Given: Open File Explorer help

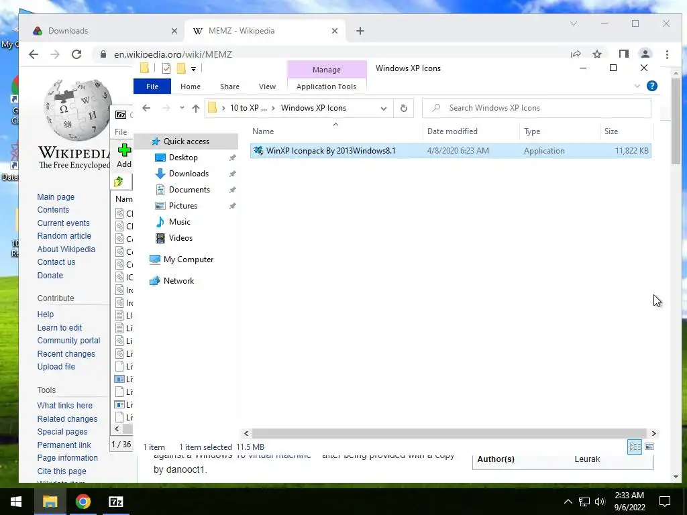Looking at the screenshot, I should pyautogui.click(x=652, y=86).
